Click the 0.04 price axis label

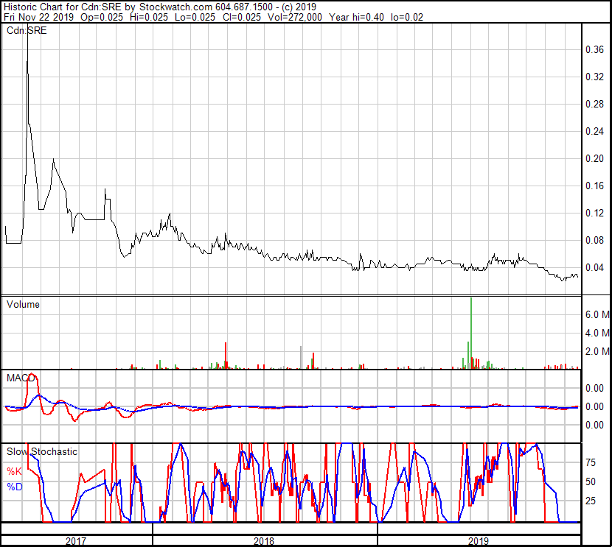(594, 268)
